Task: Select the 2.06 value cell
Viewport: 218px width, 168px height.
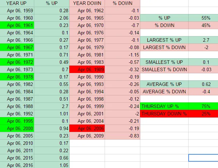Action: tap(52, 18)
